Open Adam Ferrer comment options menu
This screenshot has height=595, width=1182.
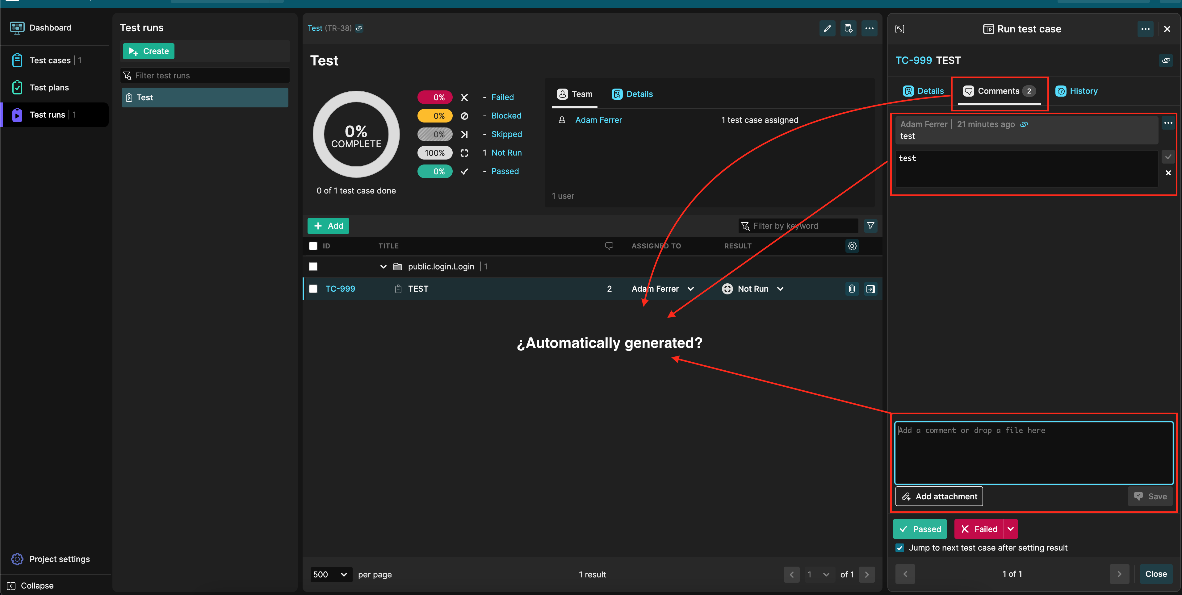1168,123
